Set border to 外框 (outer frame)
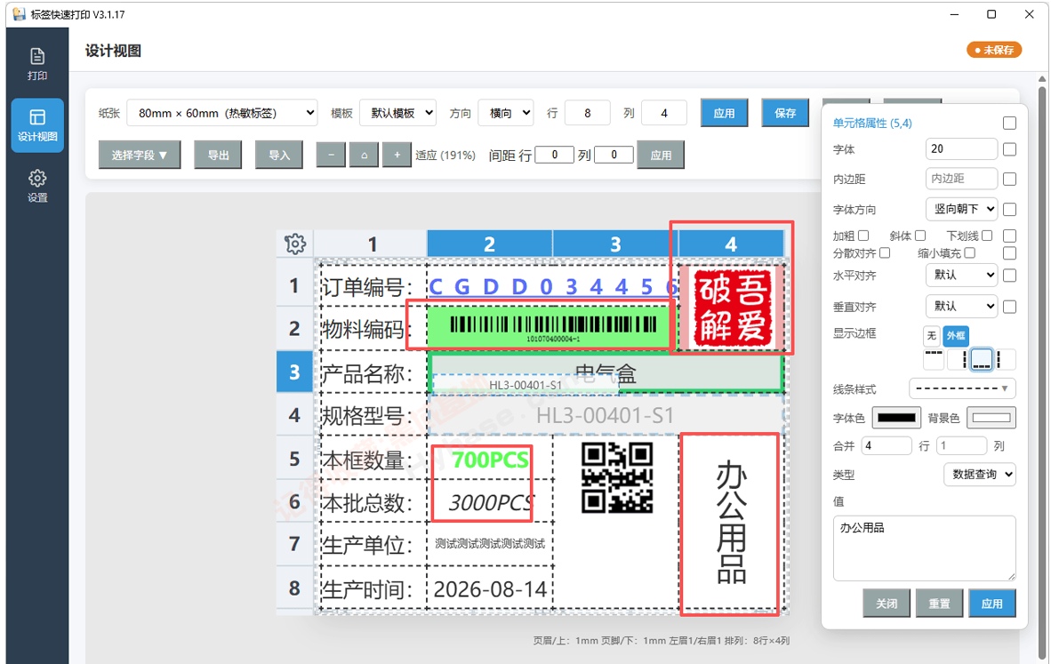 coord(956,336)
